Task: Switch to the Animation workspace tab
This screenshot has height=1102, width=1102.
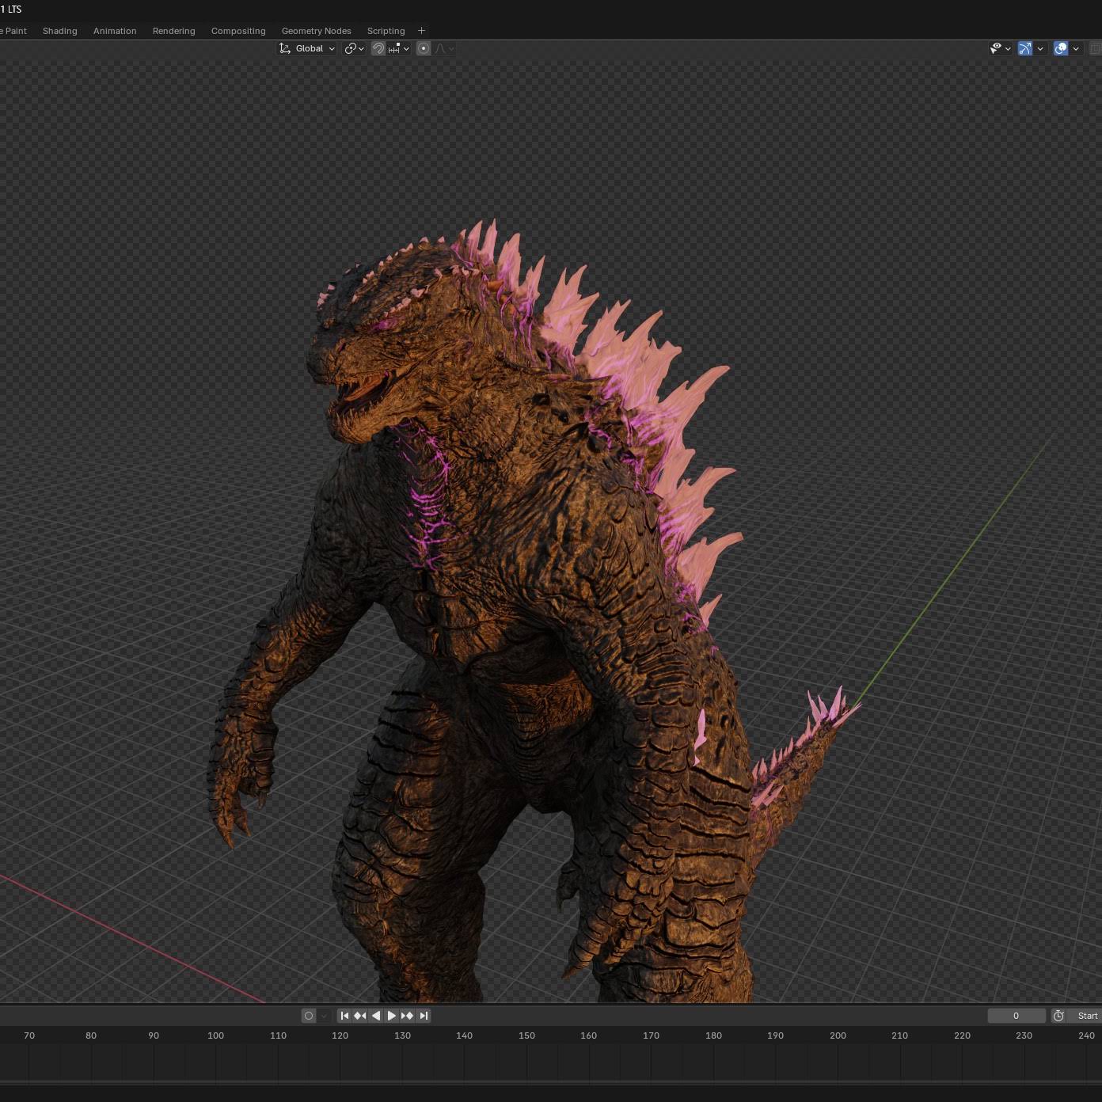Action: pos(115,31)
